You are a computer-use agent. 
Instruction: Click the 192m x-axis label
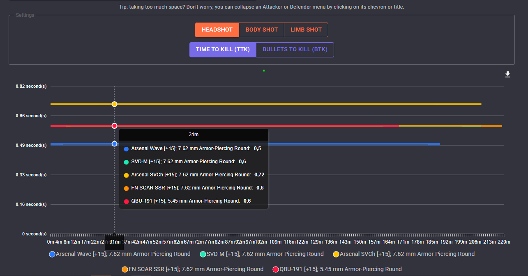pos(447,242)
